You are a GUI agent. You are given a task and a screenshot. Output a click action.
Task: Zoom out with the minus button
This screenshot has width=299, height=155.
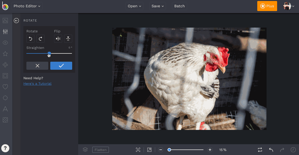pyautogui.click(x=160, y=150)
